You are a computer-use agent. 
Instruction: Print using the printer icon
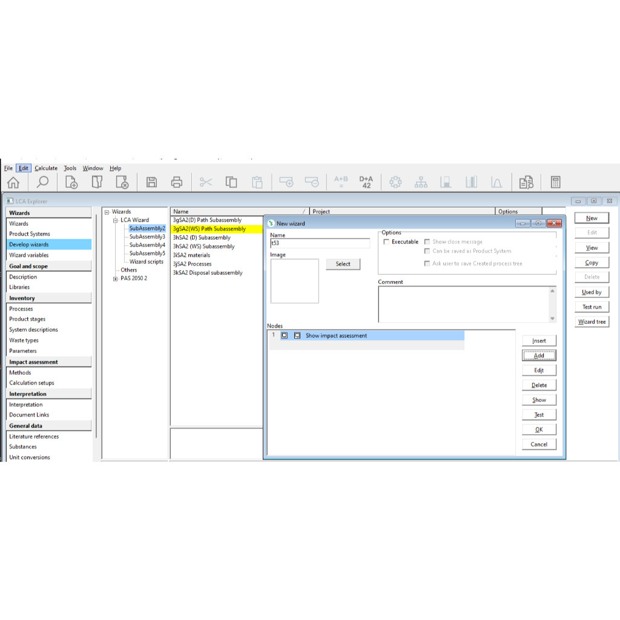[177, 182]
